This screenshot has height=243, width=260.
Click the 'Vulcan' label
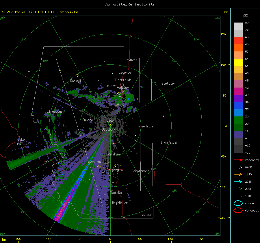pos(147,214)
